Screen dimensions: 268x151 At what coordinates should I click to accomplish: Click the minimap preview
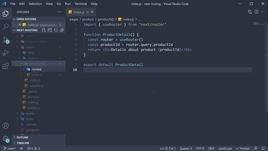[259, 23]
